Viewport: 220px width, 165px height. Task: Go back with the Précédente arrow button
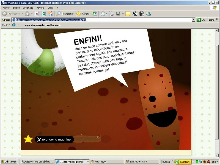pos(11,14)
